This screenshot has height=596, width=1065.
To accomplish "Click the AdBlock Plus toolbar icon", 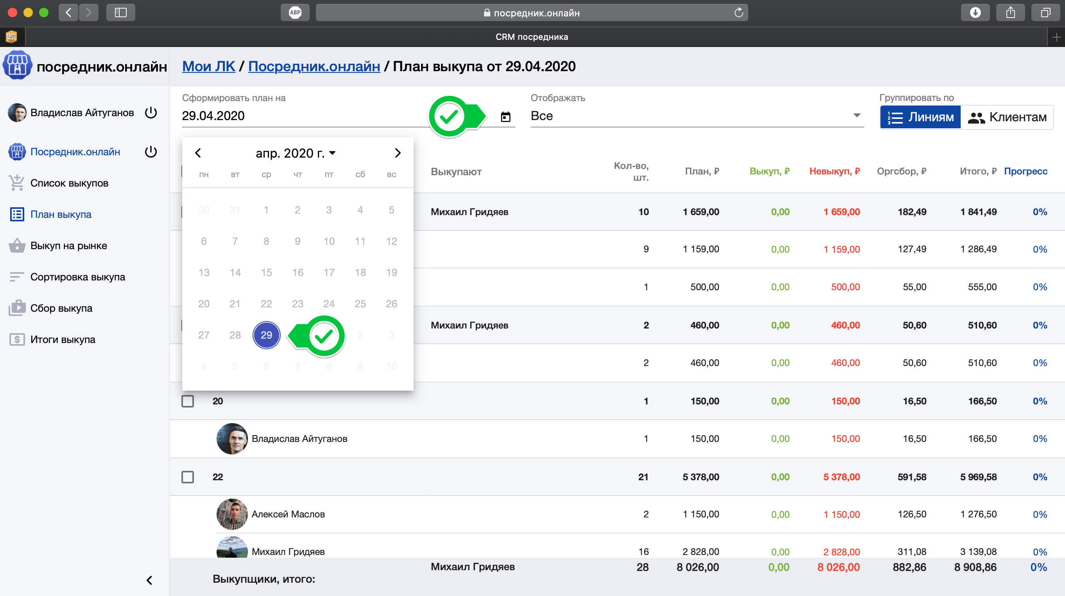I will click(x=295, y=13).
